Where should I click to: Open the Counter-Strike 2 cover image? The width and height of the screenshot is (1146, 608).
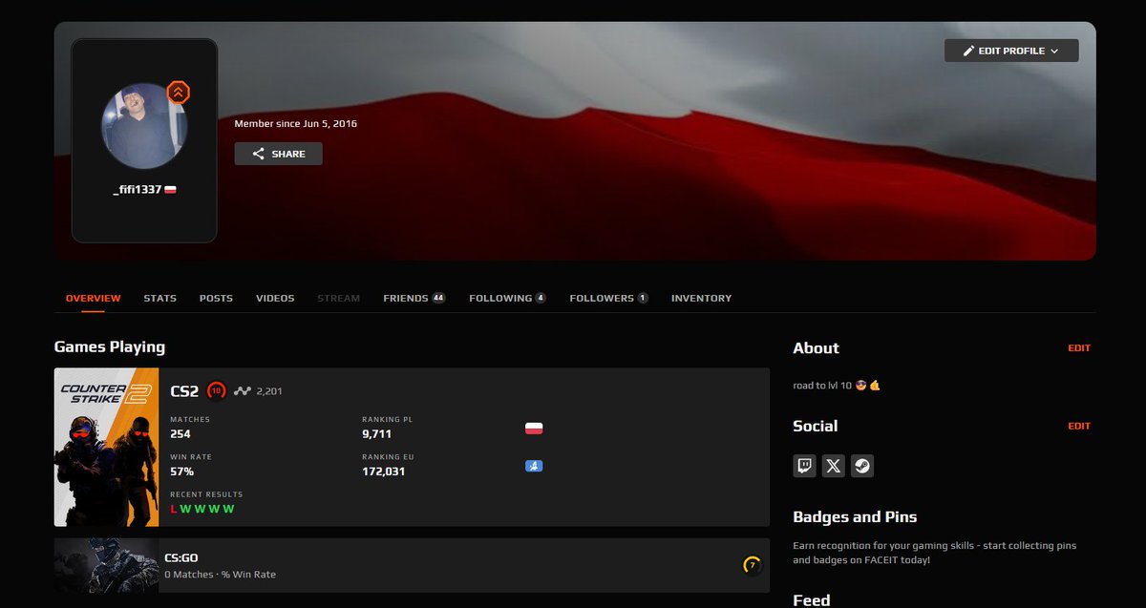point(106,447)
